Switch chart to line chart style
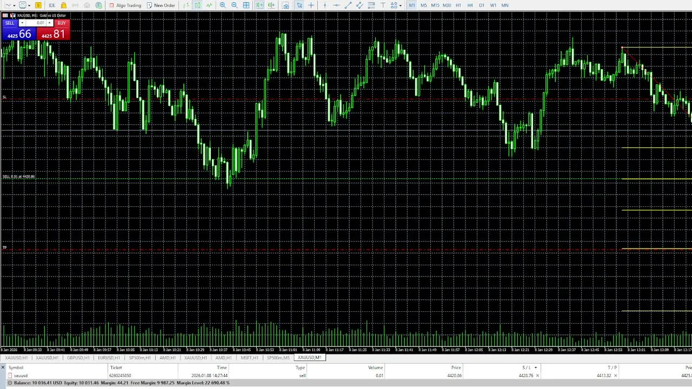The width and height of the screenshot is (692, 389). click(209, 5)
